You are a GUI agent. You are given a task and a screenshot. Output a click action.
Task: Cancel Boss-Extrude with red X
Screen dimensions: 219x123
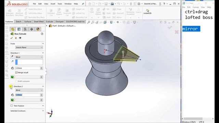pos(16,38)
